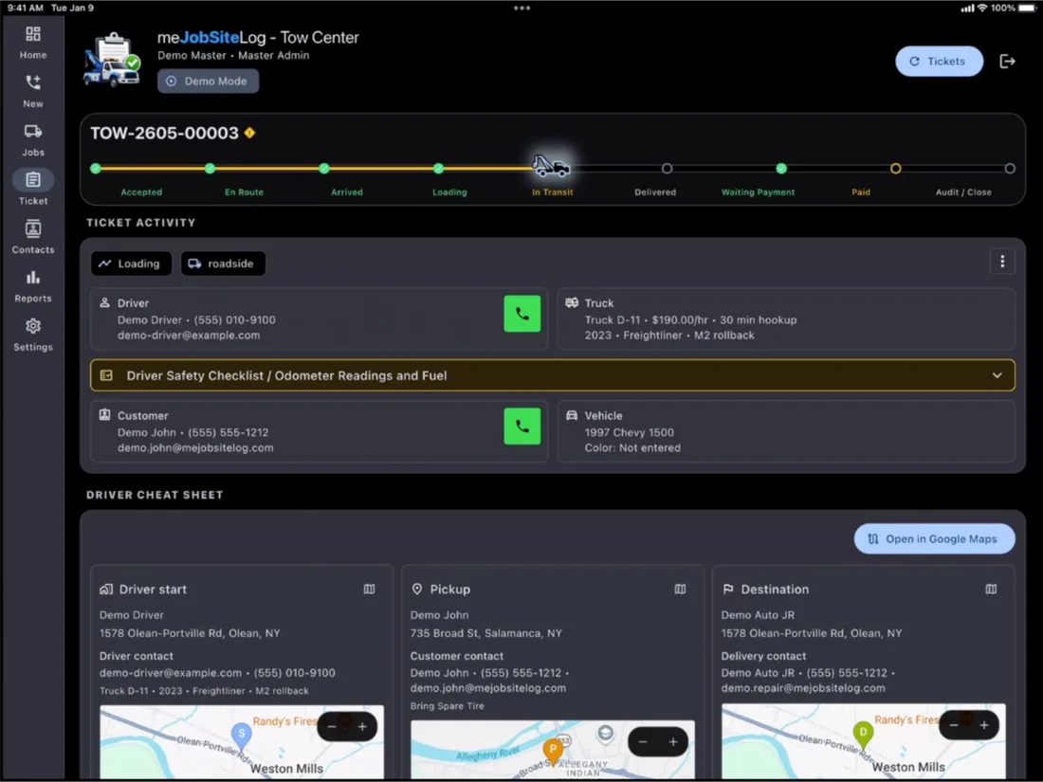Open in Google Maps

pyautogui.click(x=934, y=539)
